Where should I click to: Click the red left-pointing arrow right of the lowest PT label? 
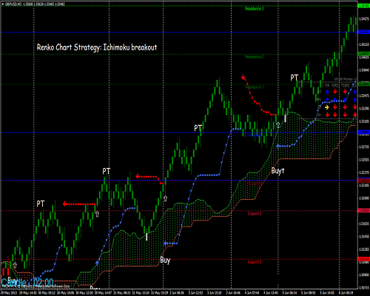click(65, 203)
